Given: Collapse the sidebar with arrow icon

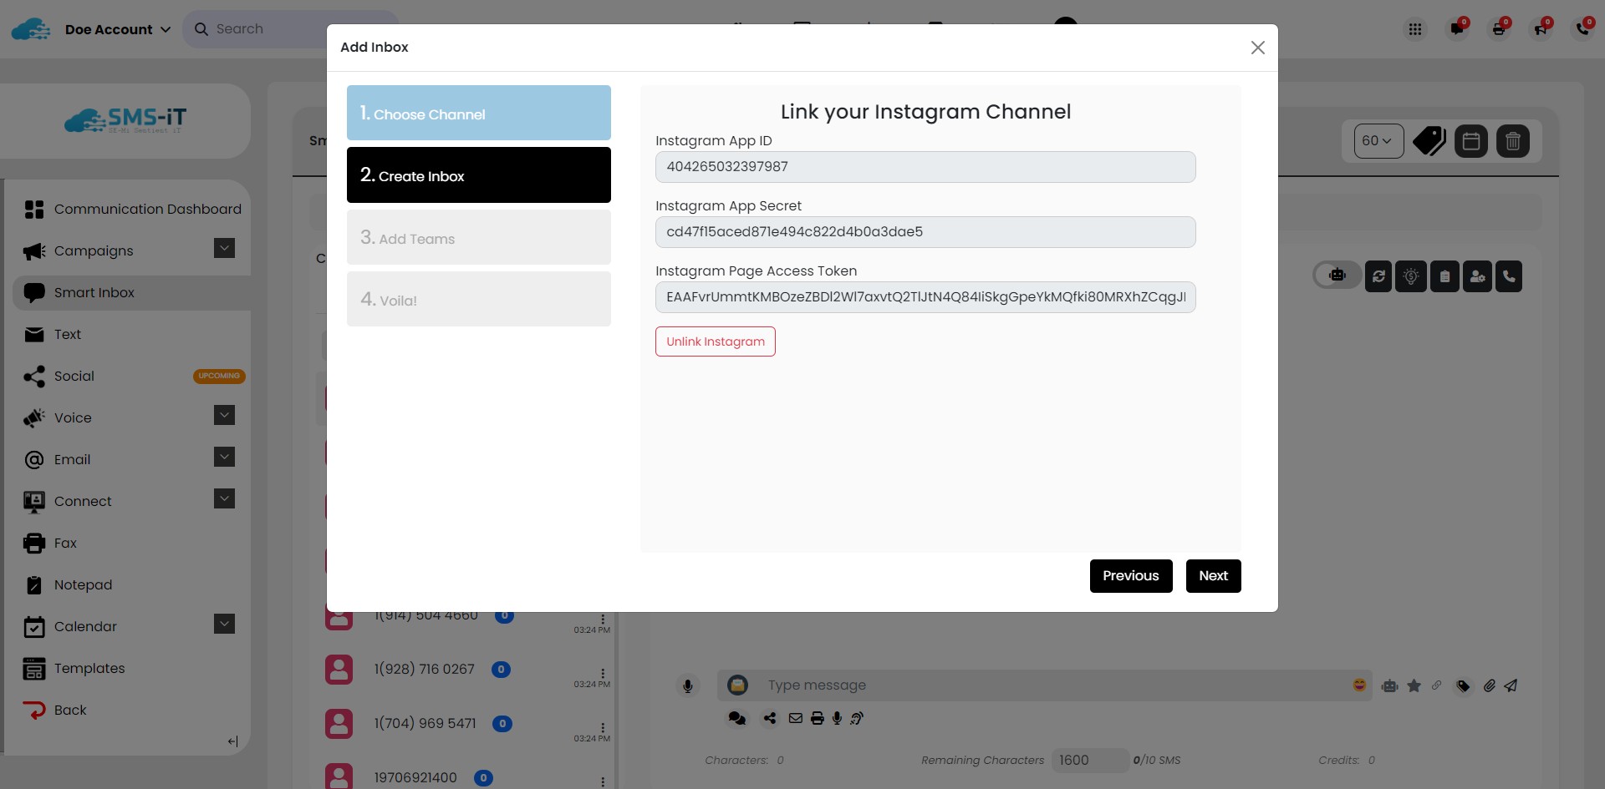Looking at the screenshot, I should pos(232,741).
